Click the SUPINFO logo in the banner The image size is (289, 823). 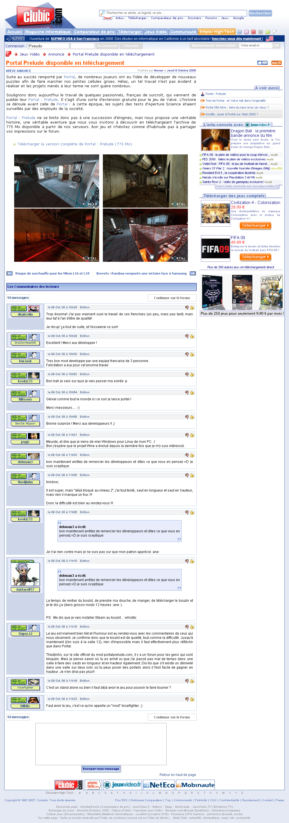pos(16,39)
